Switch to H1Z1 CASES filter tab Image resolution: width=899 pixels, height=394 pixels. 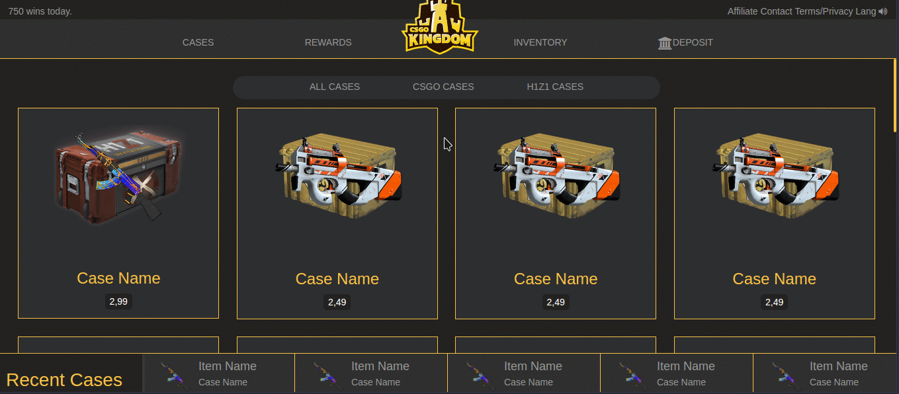(555, 87)
